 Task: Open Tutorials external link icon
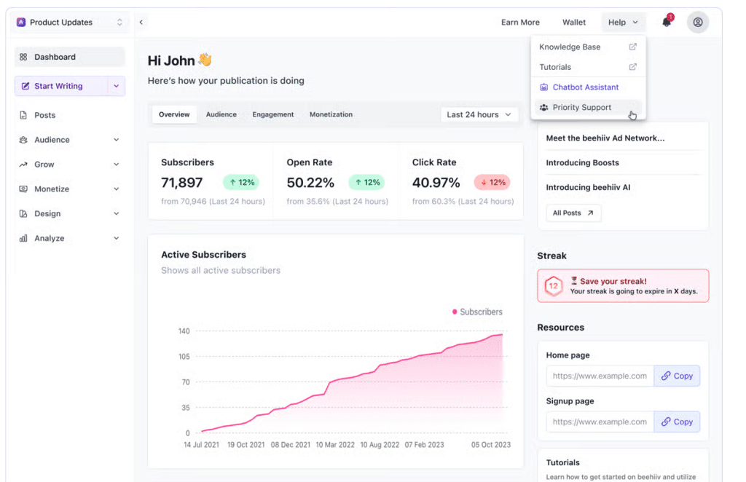(x=632, y=67)
